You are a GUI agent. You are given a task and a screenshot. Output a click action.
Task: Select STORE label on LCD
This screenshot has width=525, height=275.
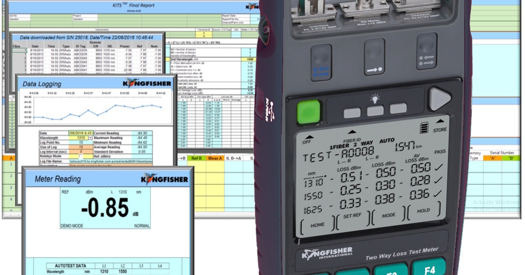(440, 130)
